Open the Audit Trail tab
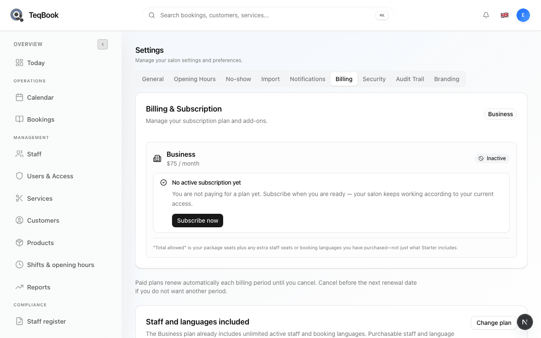Screen dimensions: 541x338 click(410, 79)
